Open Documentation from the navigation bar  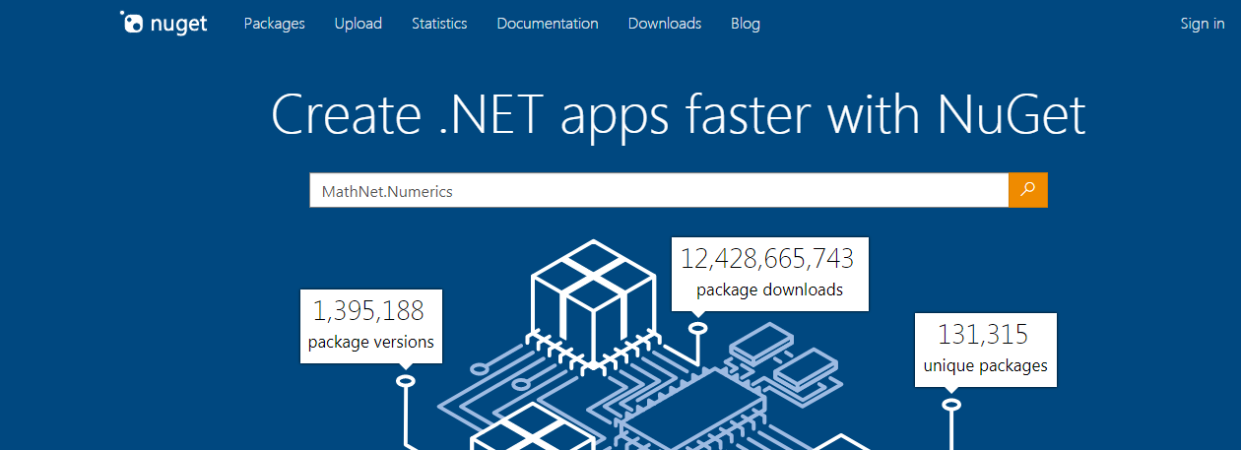(x=548, y=24)
